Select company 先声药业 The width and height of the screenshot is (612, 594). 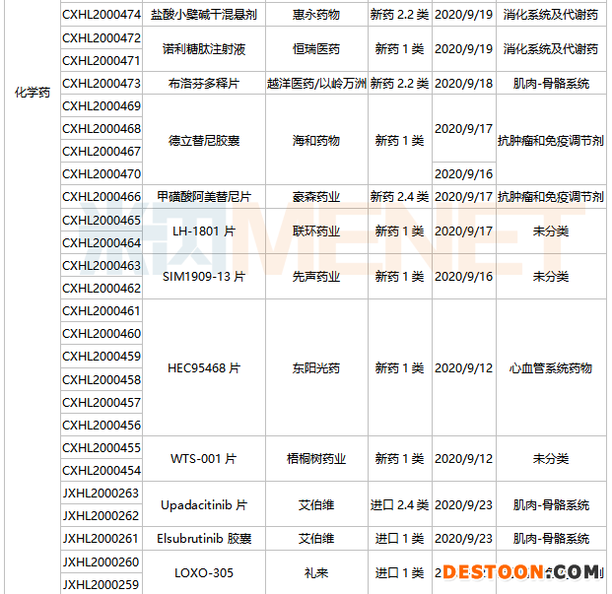click(x=316, y=277)
